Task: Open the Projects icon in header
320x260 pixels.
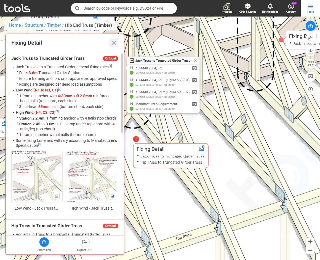Action: (x=227, y=8)
